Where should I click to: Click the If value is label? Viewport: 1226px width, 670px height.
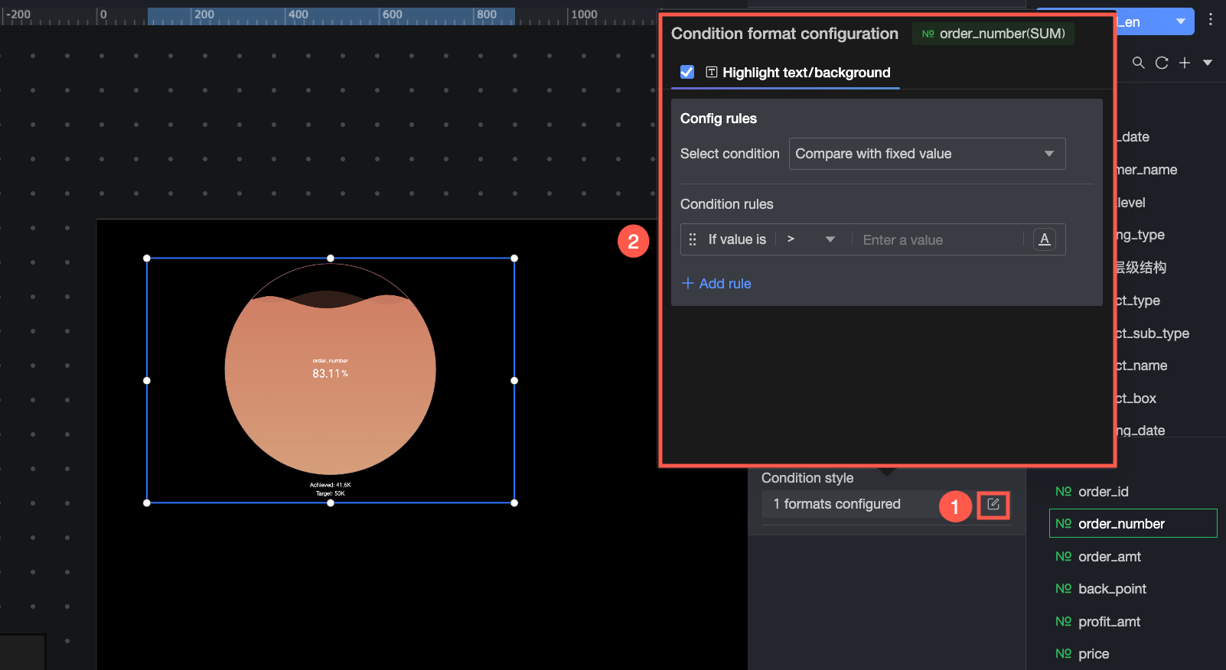click(x=737, y=239)
